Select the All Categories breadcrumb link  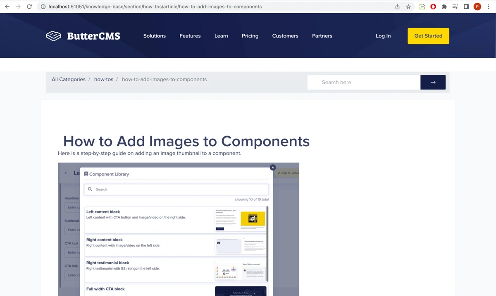click(69, 79)
